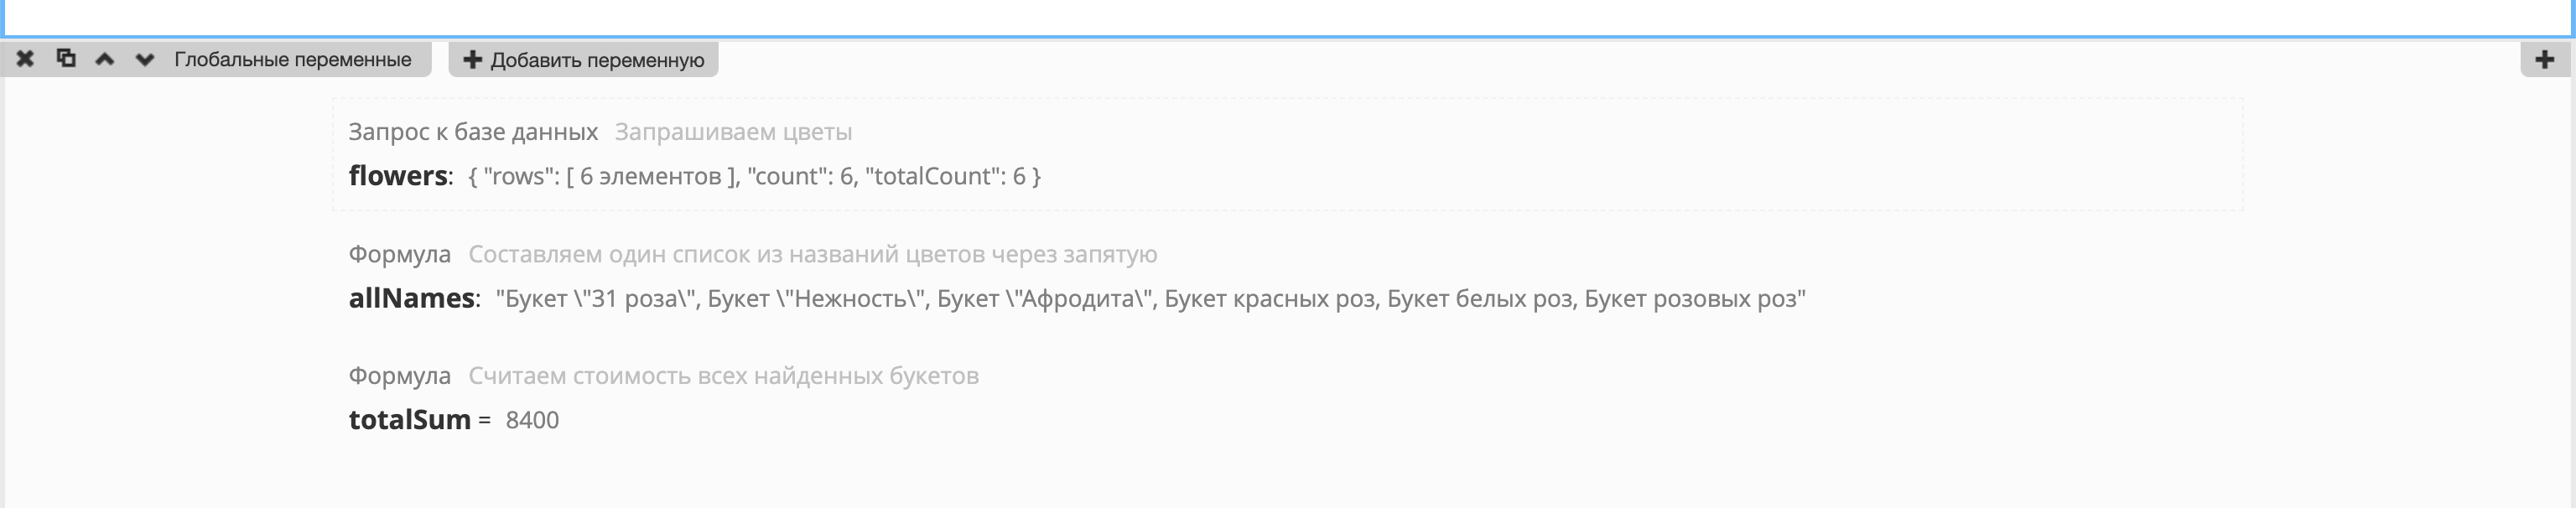Click the Запрос к базе данных label
Screen dimensions: 2576x508
[473, 132]
